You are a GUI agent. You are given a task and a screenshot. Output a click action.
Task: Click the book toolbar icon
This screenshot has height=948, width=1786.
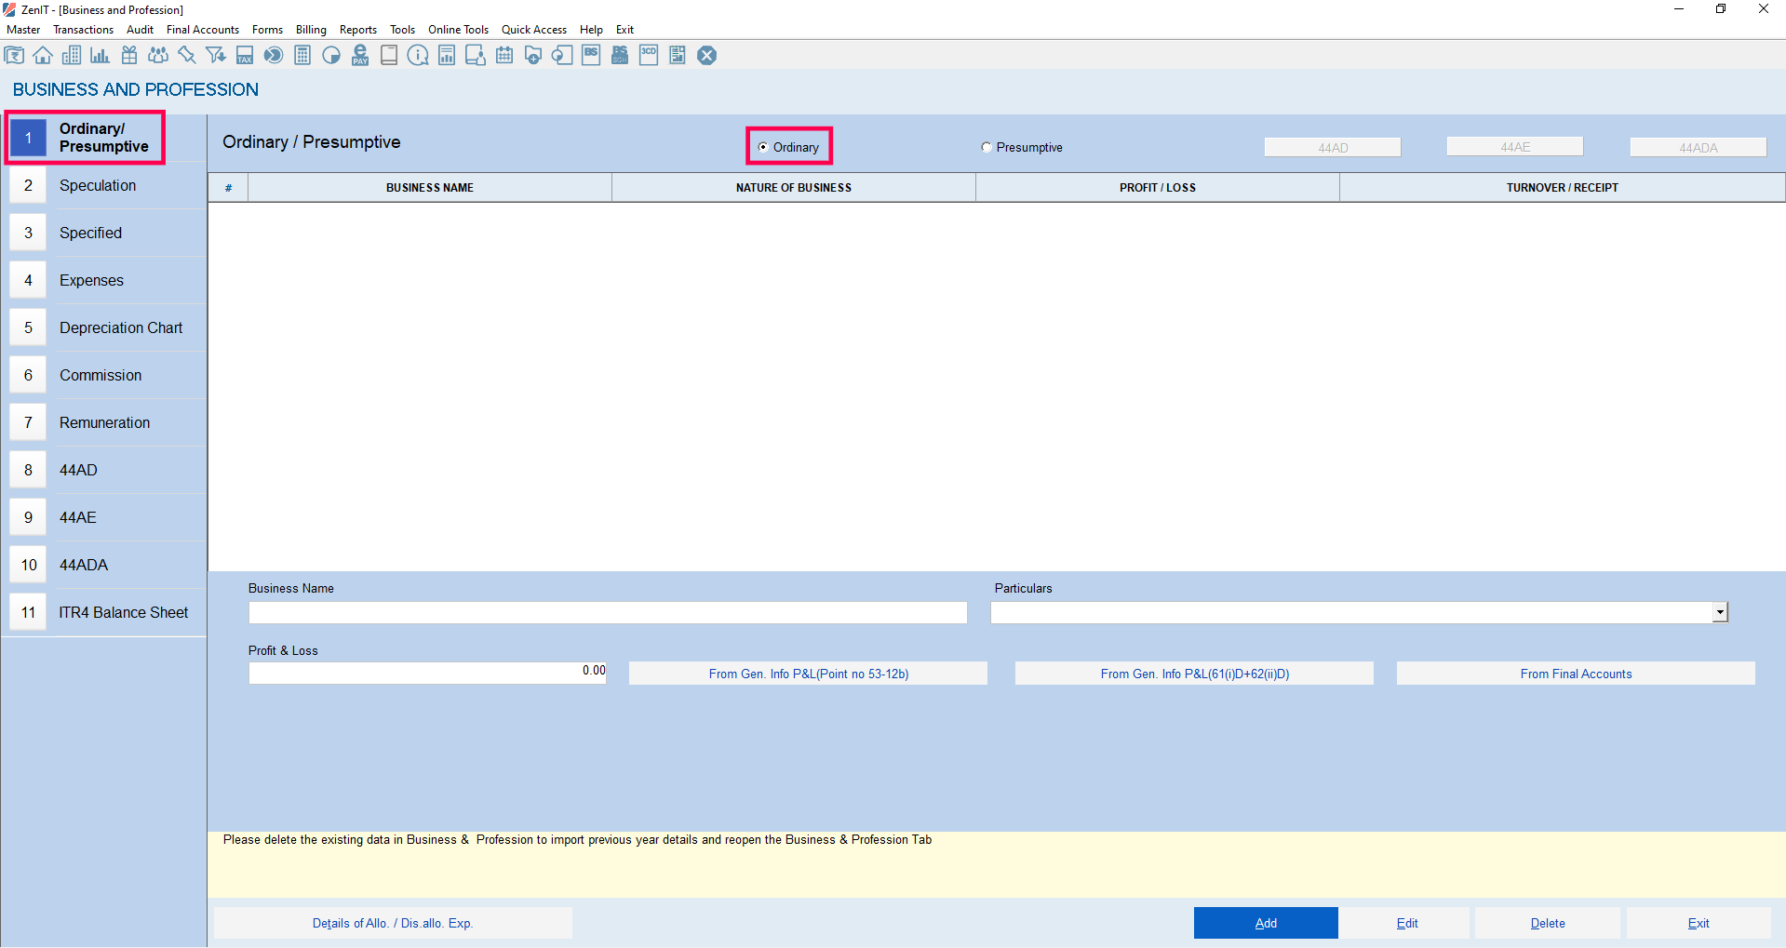pyautogui.click(x=389, y=56)
